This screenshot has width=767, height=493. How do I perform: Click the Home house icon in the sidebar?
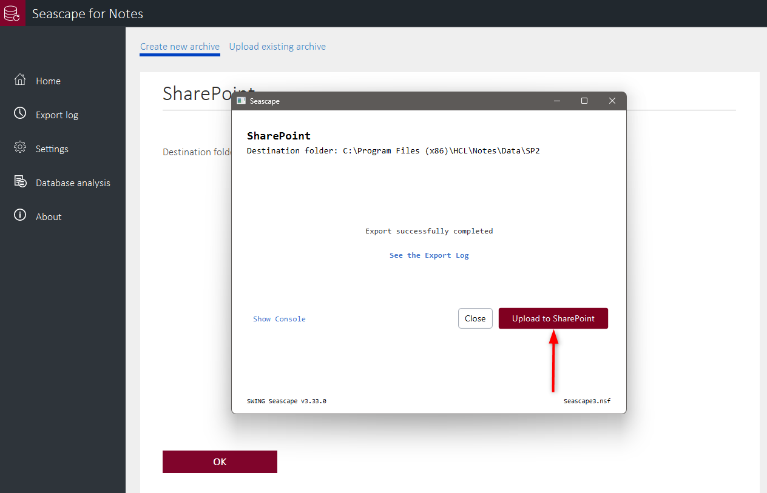(20, 80)
